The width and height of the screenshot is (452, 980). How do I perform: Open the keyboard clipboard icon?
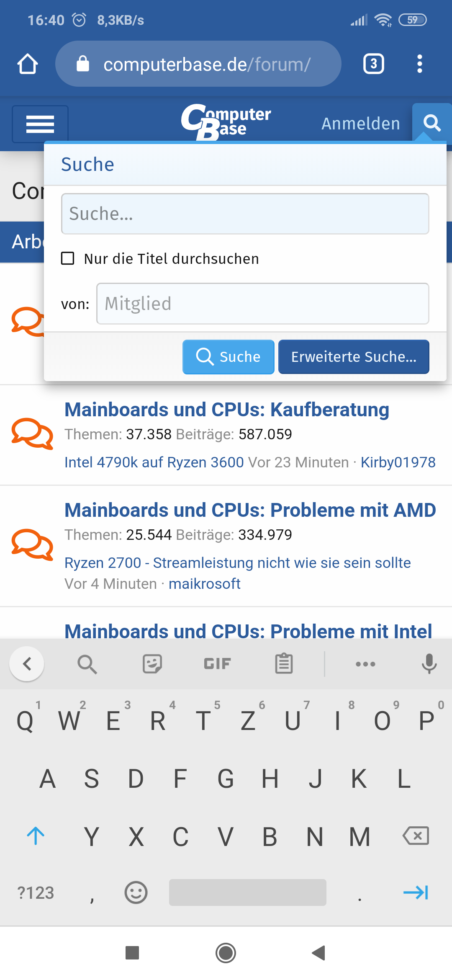click(284, 664)
